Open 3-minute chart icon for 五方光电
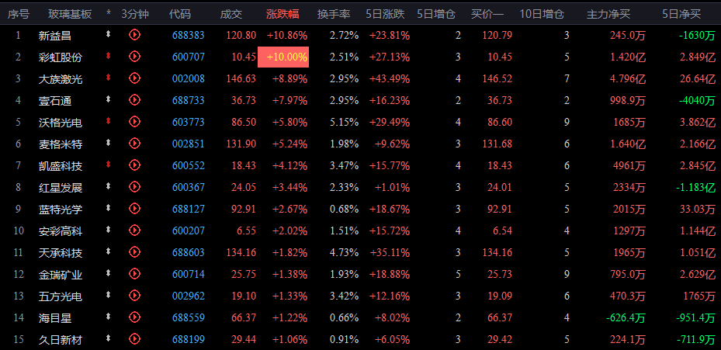 [x=135, y=295]
